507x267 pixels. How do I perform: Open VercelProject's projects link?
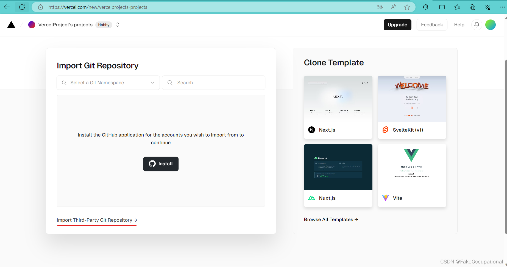coord(65,25)
